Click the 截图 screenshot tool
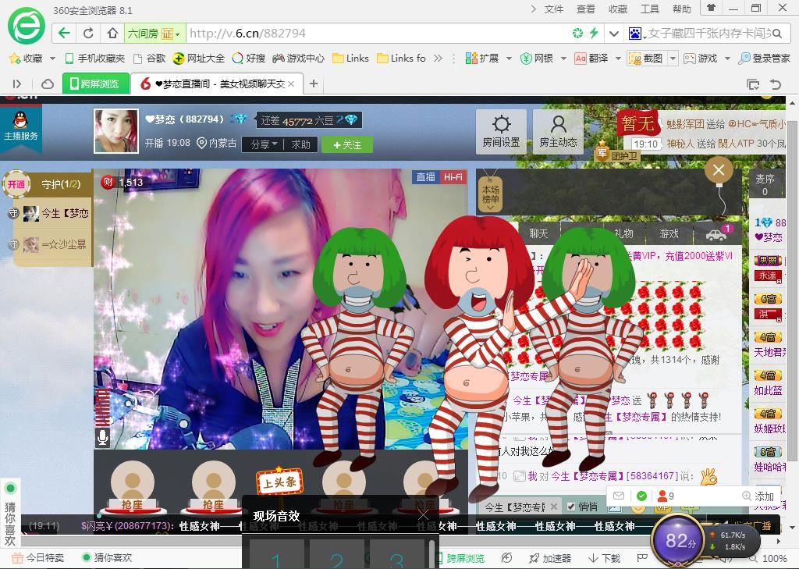The image size is (799, 569). (x=646, y=59)
